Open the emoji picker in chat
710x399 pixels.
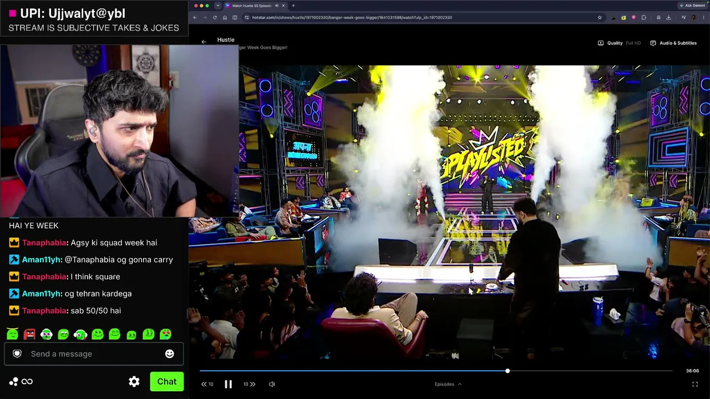pyautogui.click(x=170, y=354)
